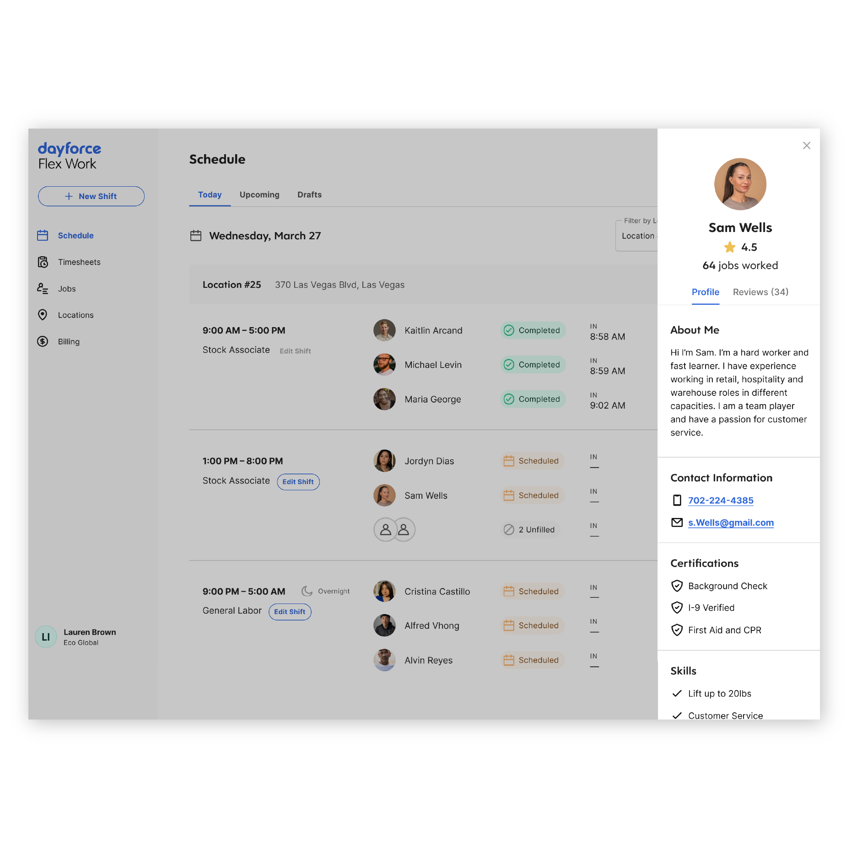Click shield icon beside I-9 Verified
The width and height of the screenshot is (852, 852).
click(x=677, y=608)
